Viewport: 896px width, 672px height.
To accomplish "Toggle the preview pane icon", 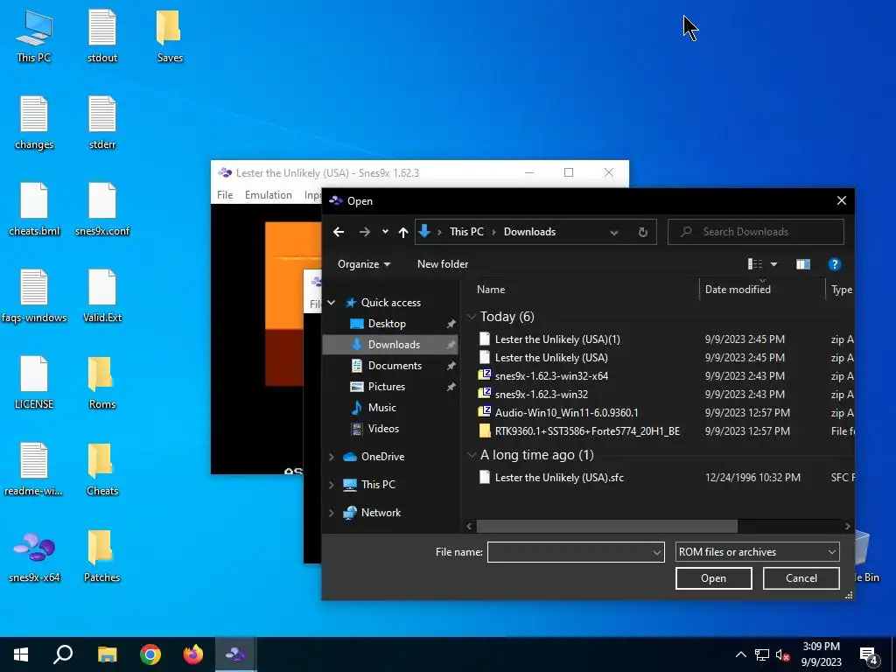I will [803, 264].
